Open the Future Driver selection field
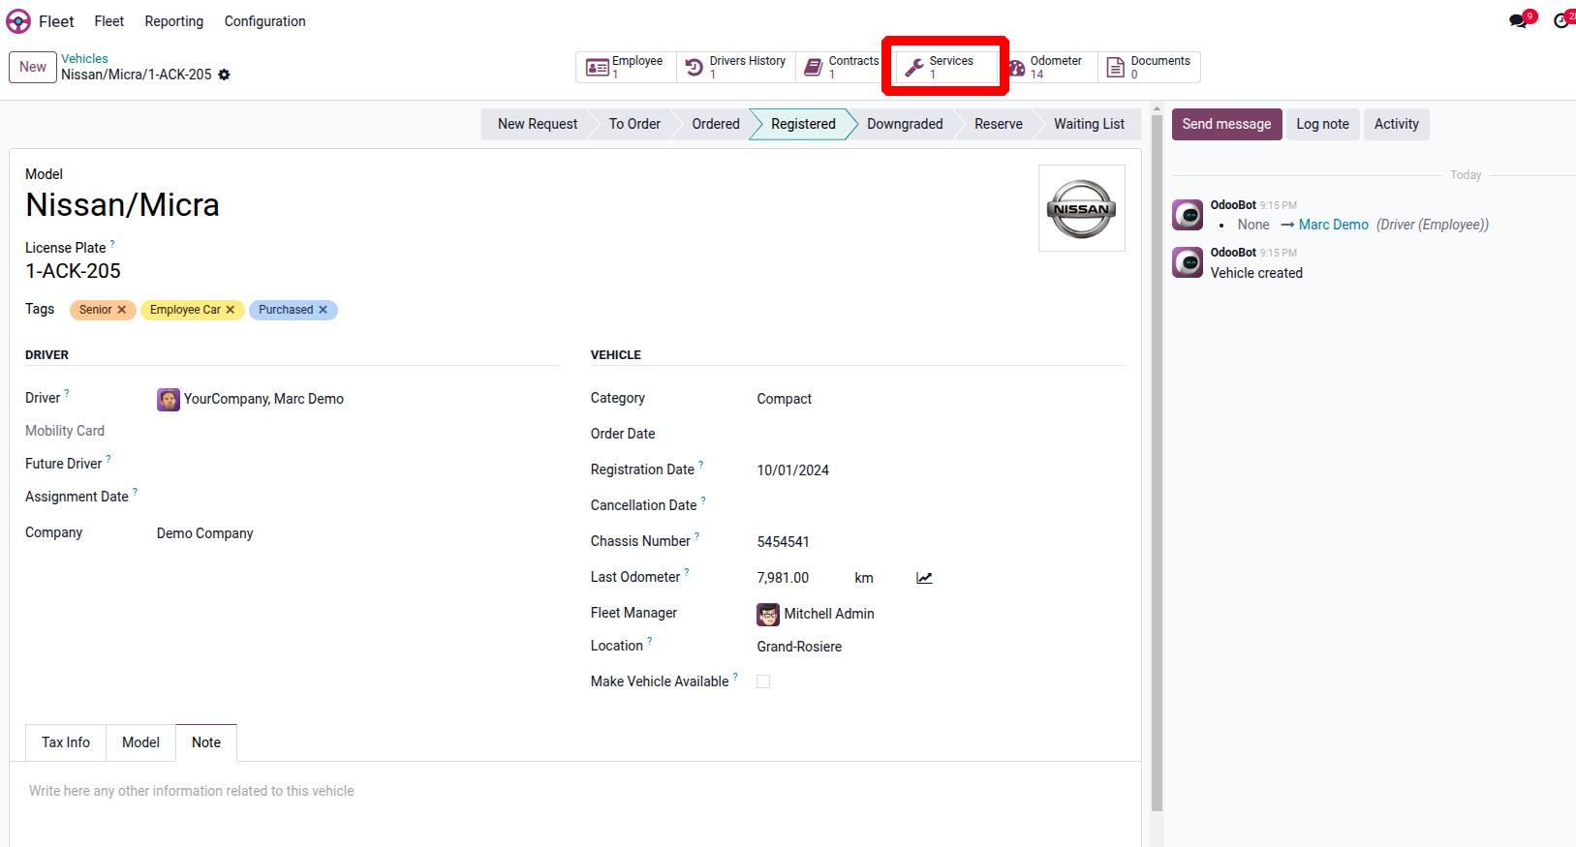 click(358, 464)
